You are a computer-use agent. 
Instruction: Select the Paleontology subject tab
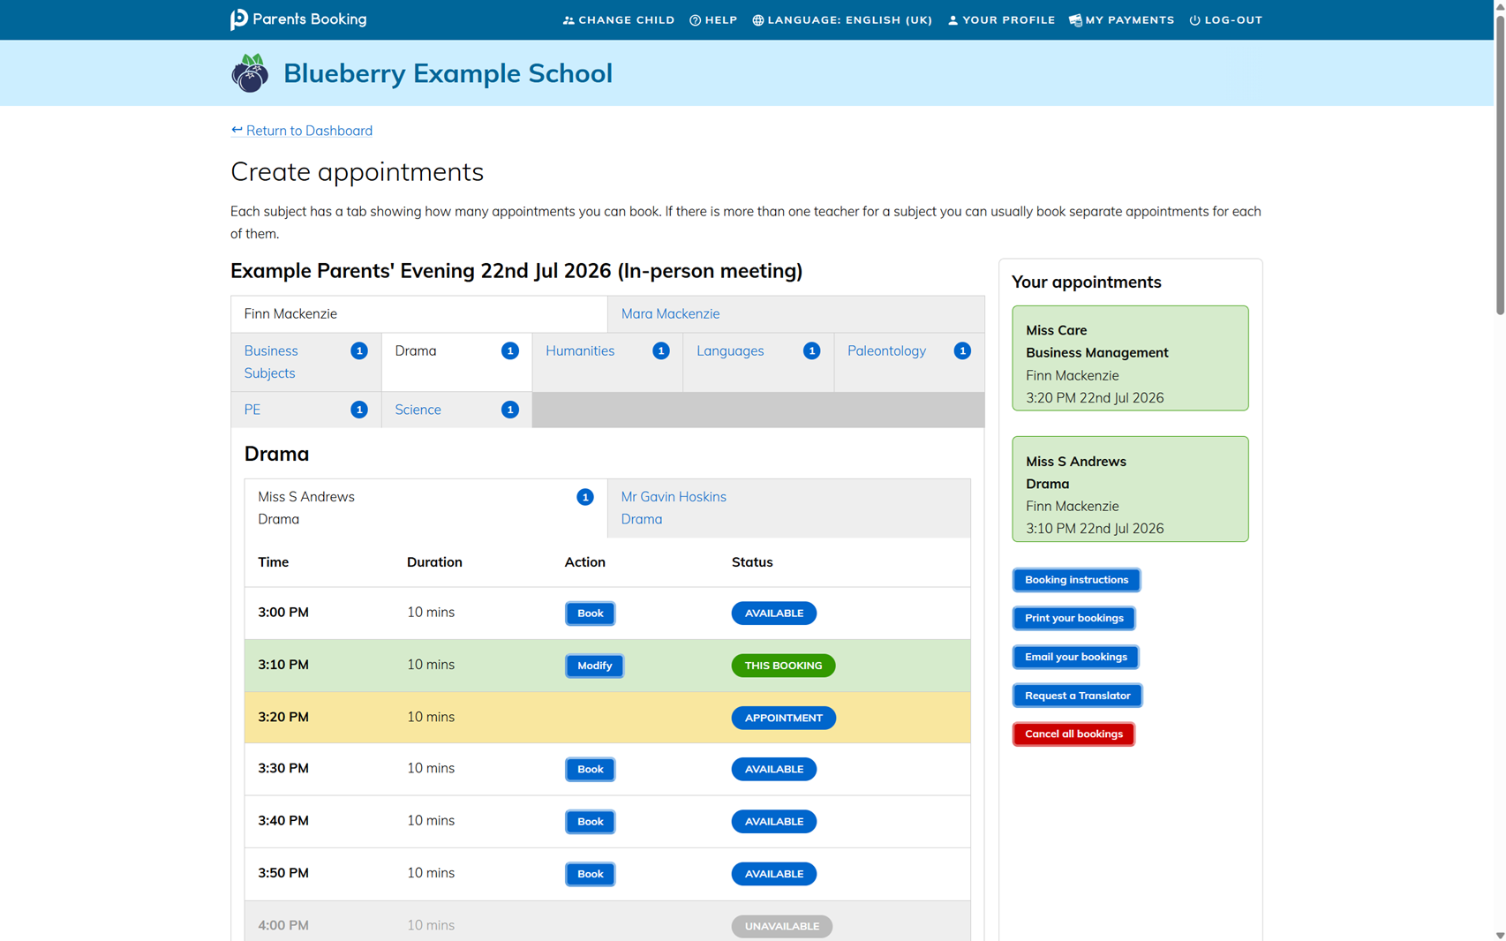(909, 362)
